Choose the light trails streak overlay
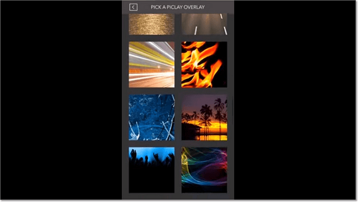 [152, 65]
